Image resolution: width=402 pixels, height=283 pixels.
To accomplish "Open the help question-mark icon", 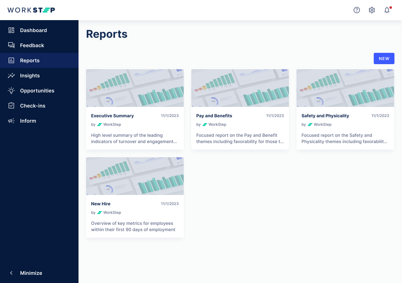I will tap(357, 10).
